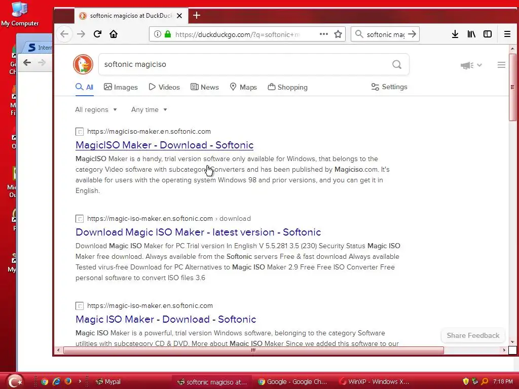This screenshot has width=519, height=389.
Task: Expand the All regions filter
Action: coord(96,109)
